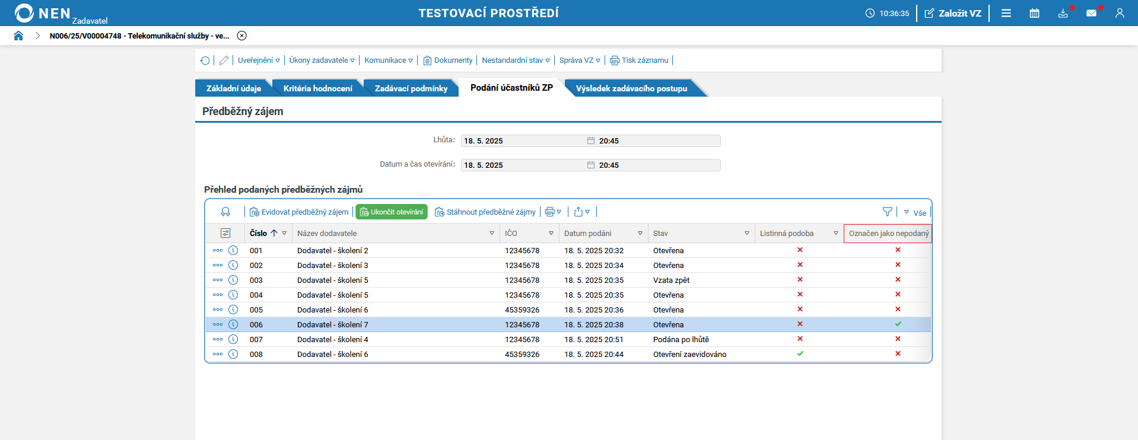Click the refresh record icon
Viewport: 1138px width, 440px height.
tap(205, 60)
